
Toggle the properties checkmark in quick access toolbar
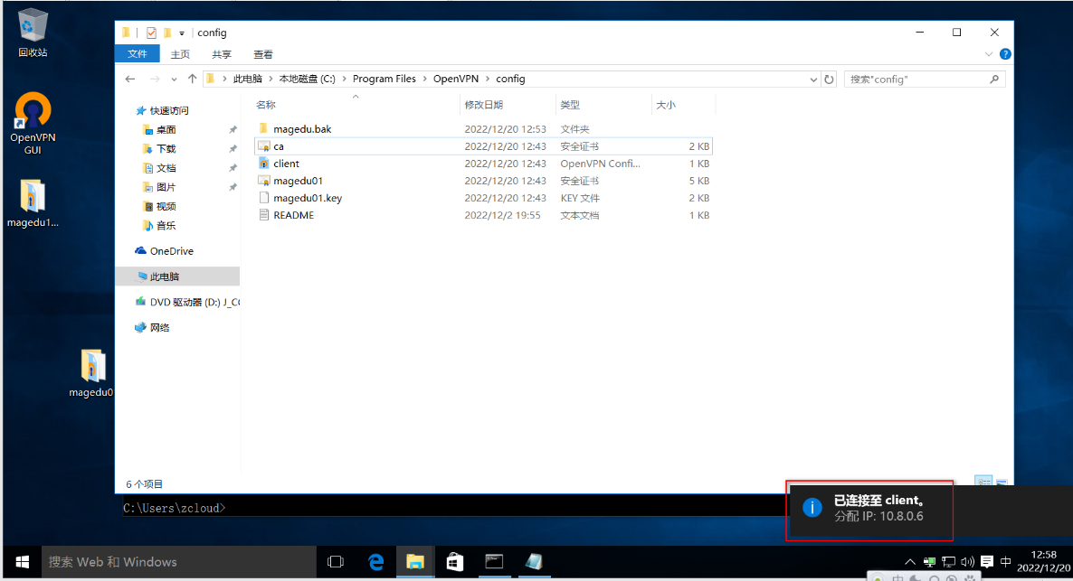coord(151,33)
